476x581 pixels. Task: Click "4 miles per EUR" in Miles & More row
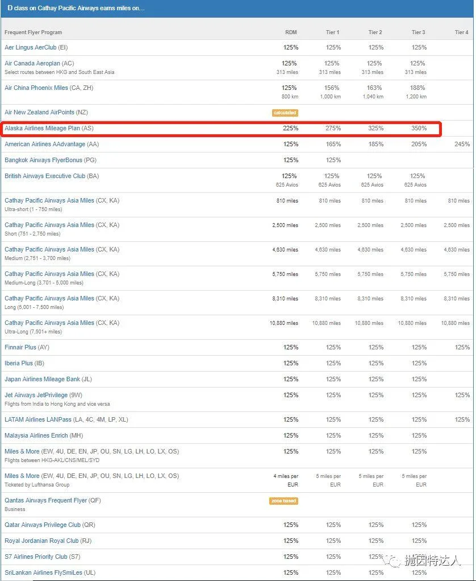(x=286, y=480)
